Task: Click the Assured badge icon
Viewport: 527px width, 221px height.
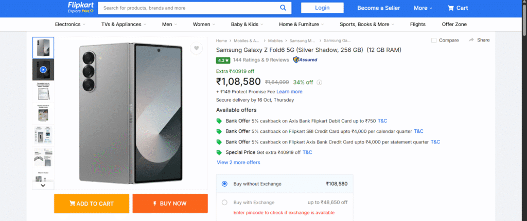Action: coord(305,60)
